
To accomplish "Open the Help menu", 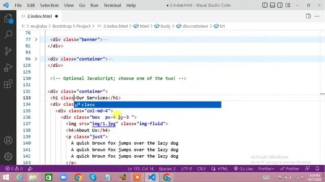I will [131, 6].
